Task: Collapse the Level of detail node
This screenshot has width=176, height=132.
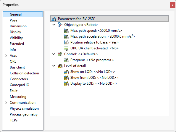Action: click(54, 66)
